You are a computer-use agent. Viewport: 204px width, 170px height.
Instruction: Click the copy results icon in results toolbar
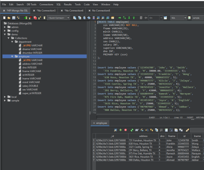(176, 130)
